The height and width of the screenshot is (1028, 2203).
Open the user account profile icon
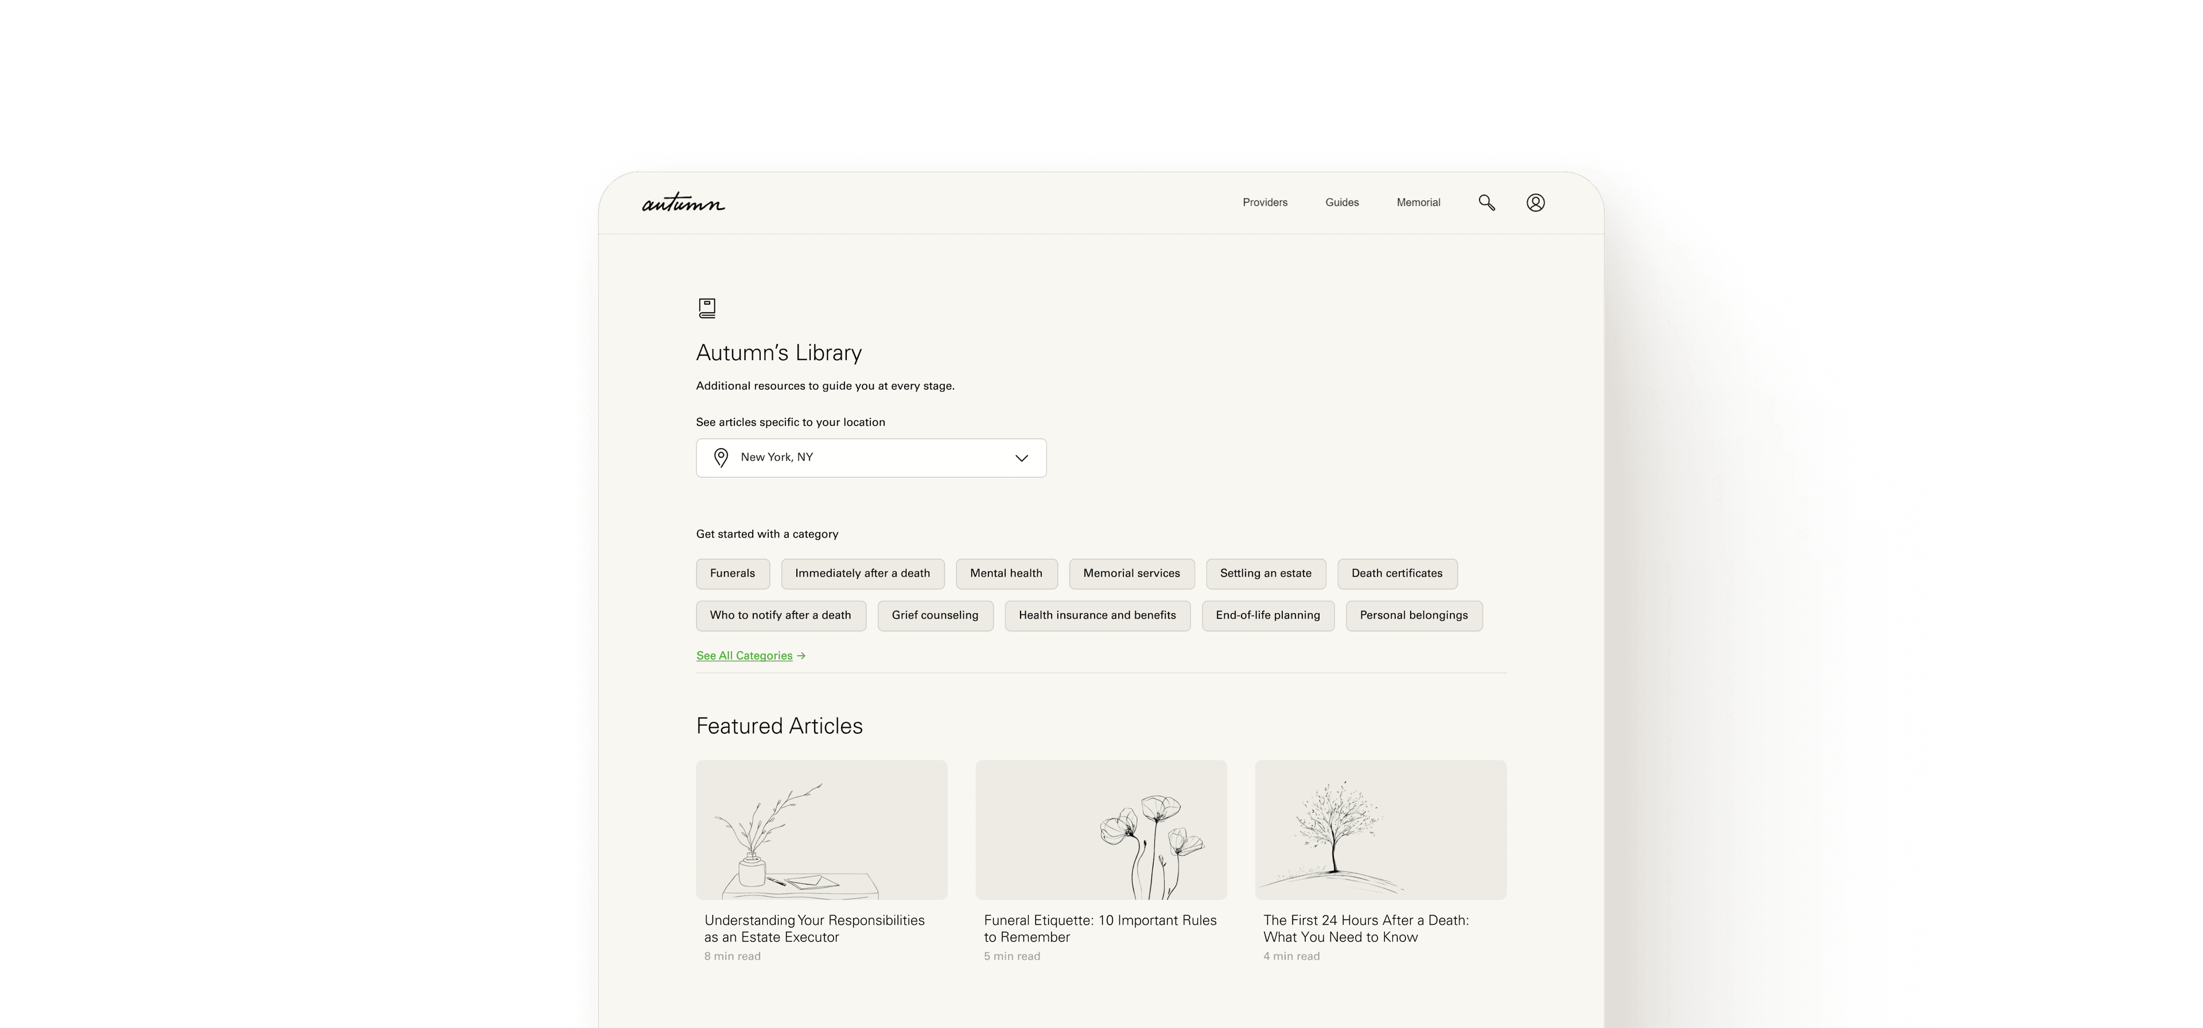click(1536, 203)
